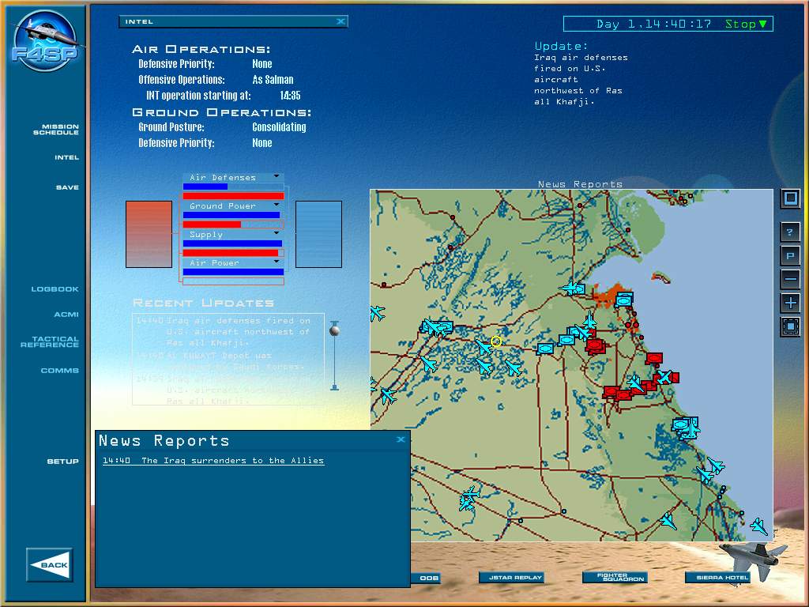Click the News Reports label above the map
Image resolution: width=809 pixels, height=607 pixels.
[580, 183]
